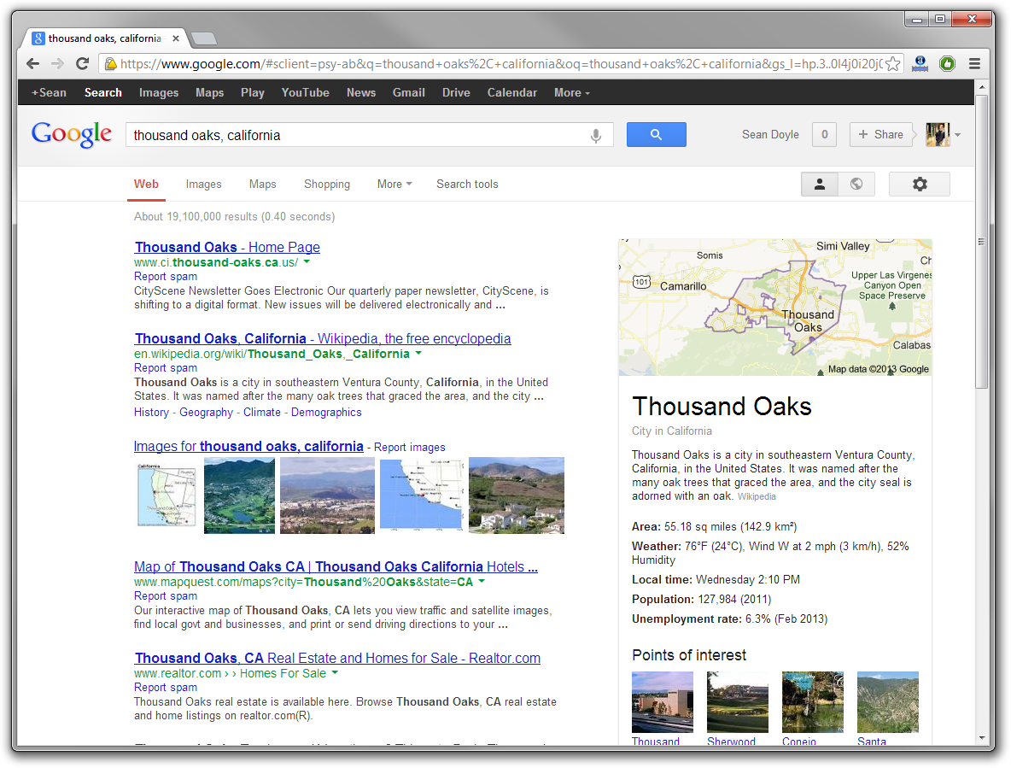Reload the page with the refresh icon
The height and width of the screenshot is (768, 1011).
point(82,63)
